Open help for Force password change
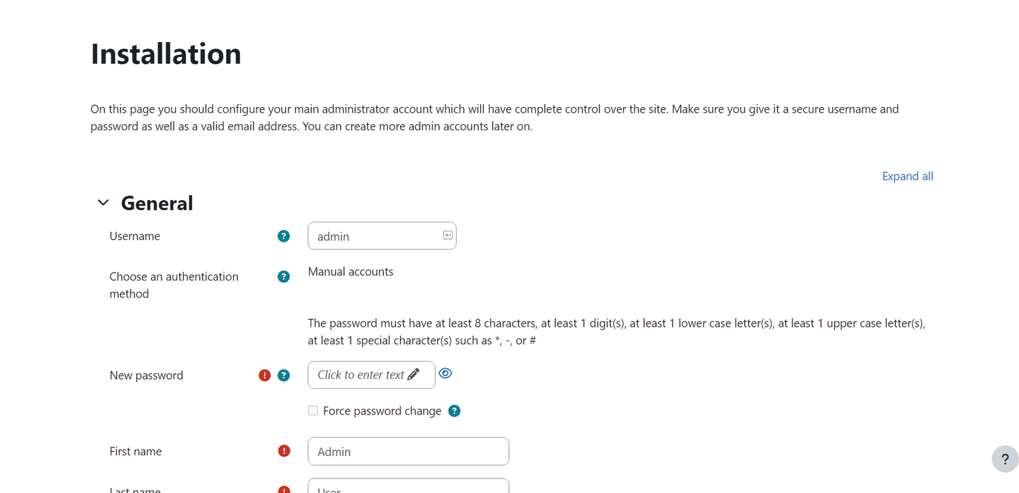Screen dimensions: 1019x493 (454, 411)
